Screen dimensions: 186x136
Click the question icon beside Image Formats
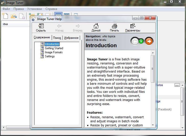coord(42,52)
